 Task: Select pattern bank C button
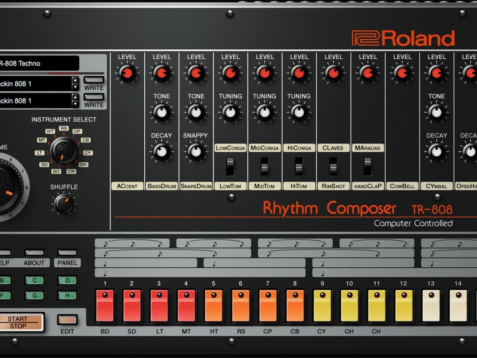[35, 280]
